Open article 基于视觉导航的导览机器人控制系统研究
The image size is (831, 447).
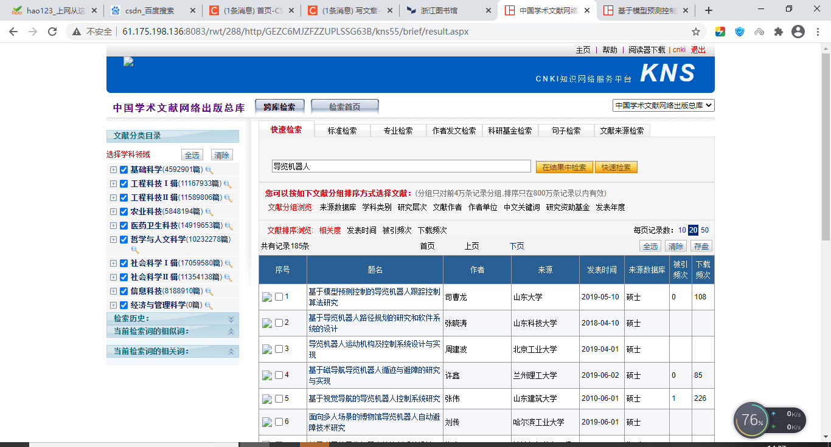(374, 399)
